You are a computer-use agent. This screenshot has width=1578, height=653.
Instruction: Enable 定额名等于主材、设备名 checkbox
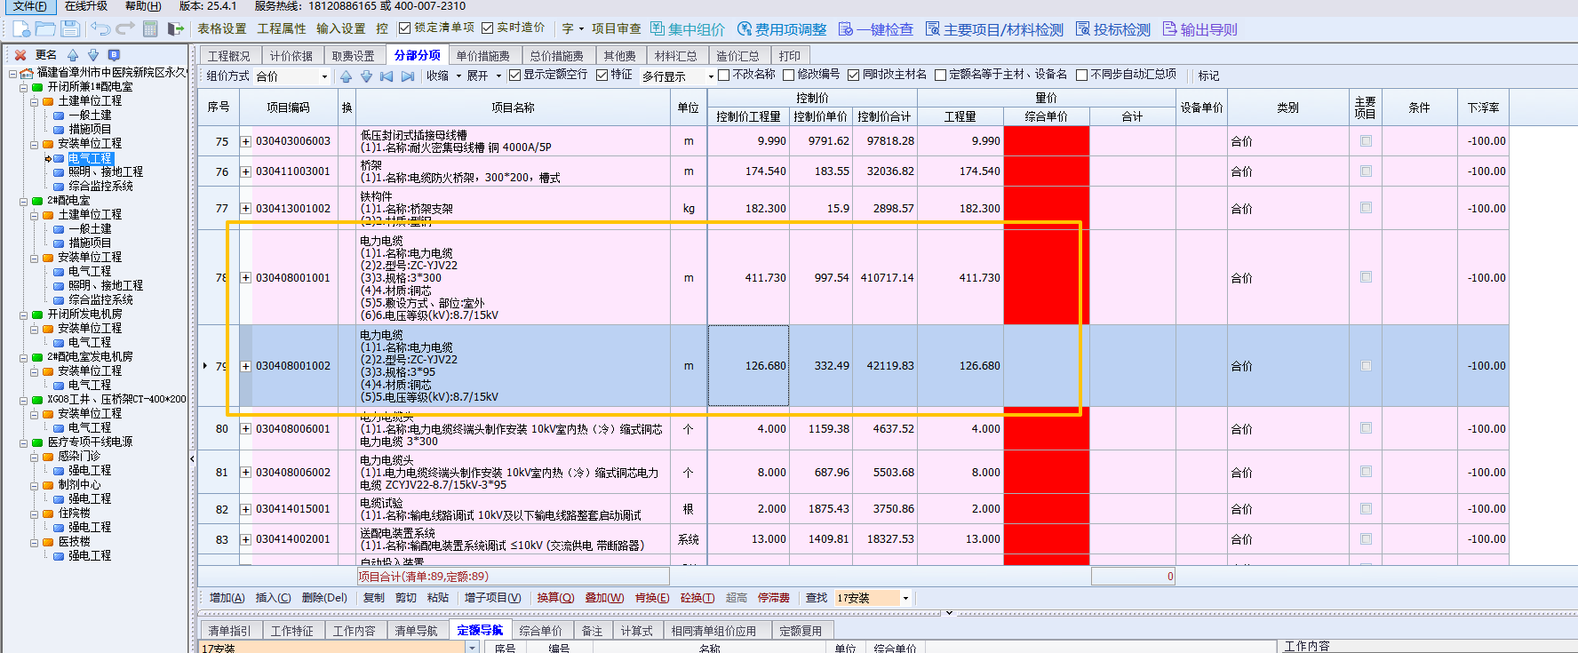click(x=940, y=75)
